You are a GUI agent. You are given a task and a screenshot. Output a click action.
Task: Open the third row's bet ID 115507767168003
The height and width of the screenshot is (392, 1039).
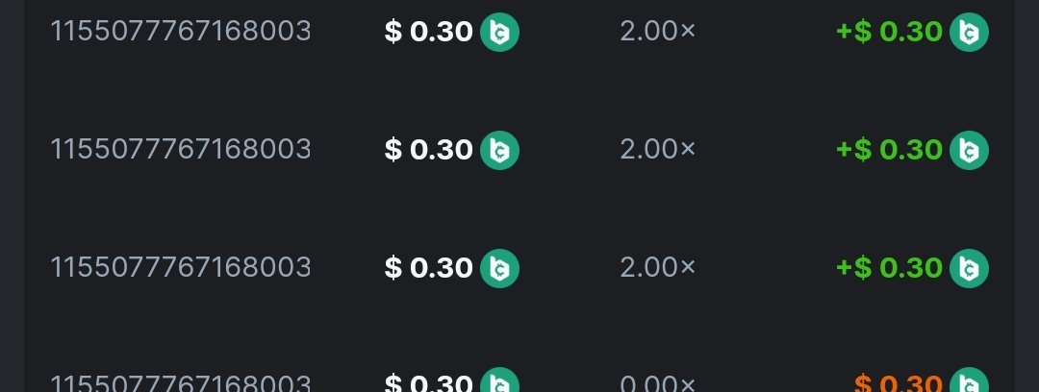pos(181,266)
